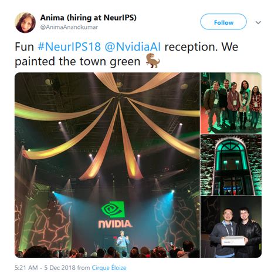Open Anima's profile avatar picture
Image resolution: width=278 pixels, height=272 pixels.
[25, 22]
